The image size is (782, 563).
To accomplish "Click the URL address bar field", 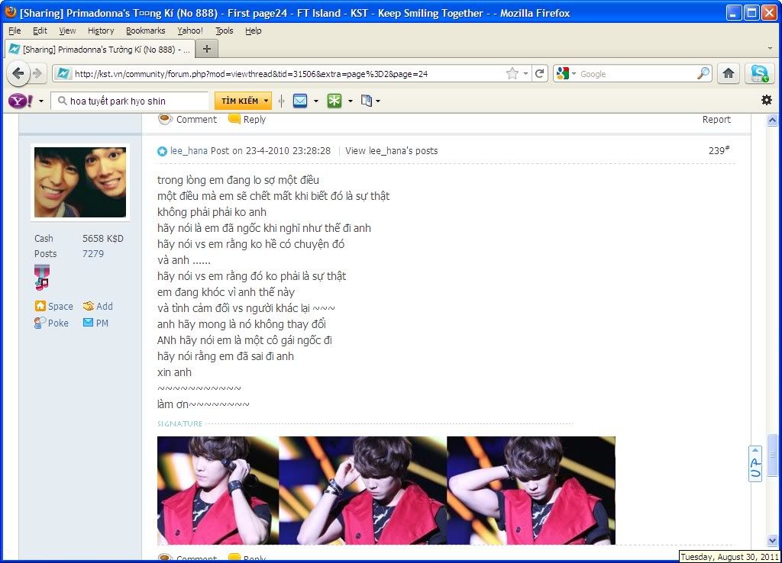I will point(289,74).
